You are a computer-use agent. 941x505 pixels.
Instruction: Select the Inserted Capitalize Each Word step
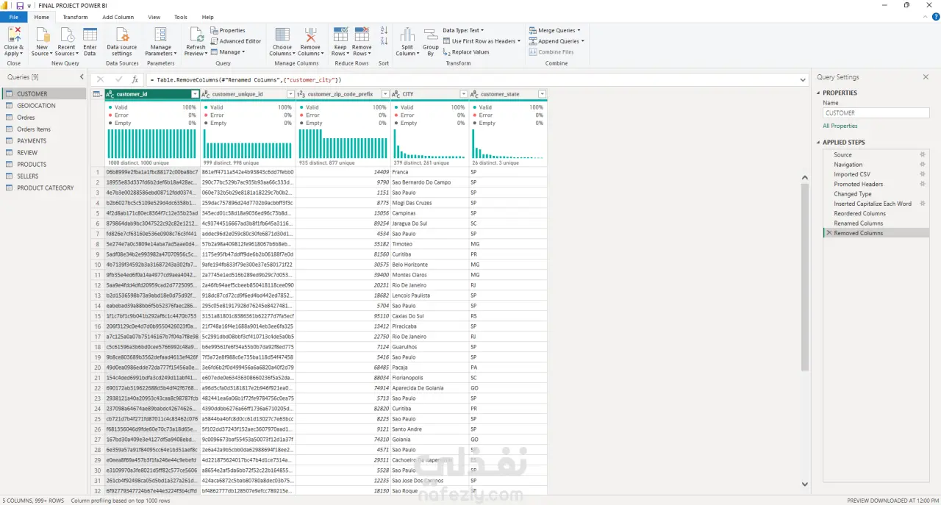pos(875,204)
